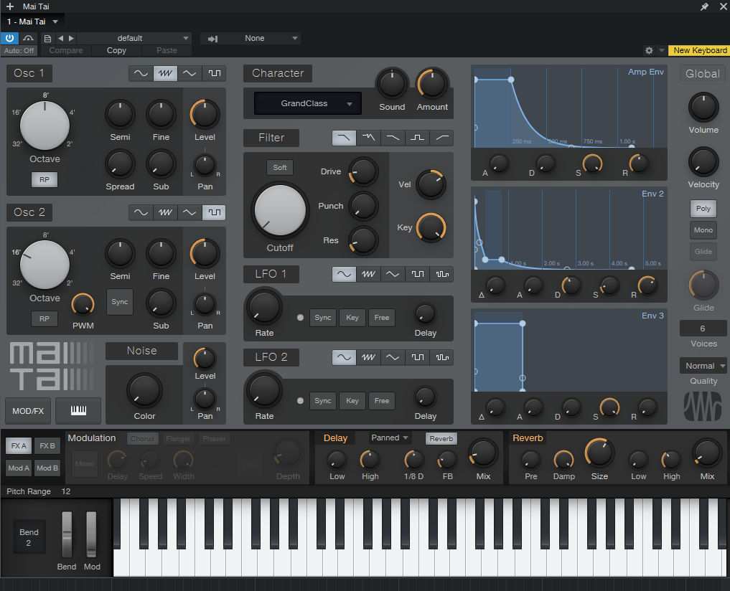Image resolution: width=730 pixels, height=591 pixels.
Task: Enable Sync on LFO 1
Action: (322, 317)
